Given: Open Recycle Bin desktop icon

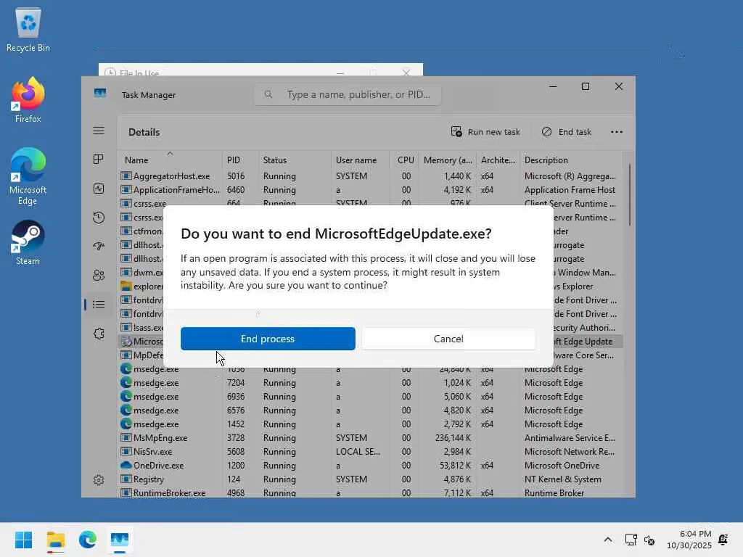Looking at the screenshot, I should click(x=28, y=29).
